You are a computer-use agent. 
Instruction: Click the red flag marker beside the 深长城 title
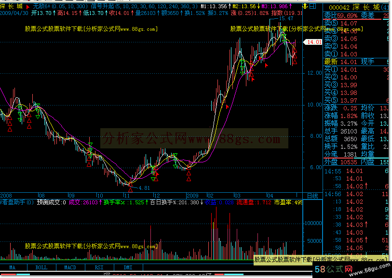[28, 7]
